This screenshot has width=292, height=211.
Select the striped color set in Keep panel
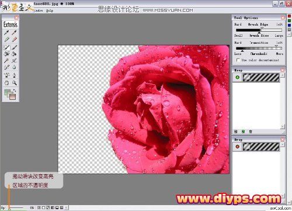(261, 77)
